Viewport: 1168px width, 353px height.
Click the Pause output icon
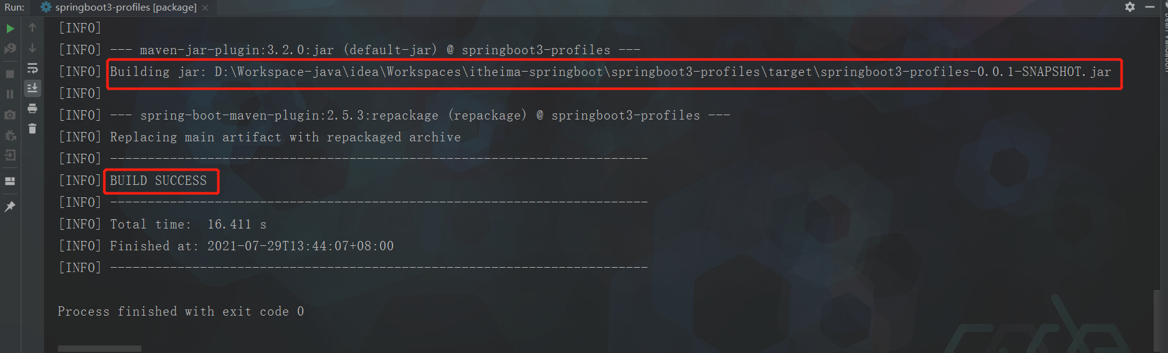[10, 94]
